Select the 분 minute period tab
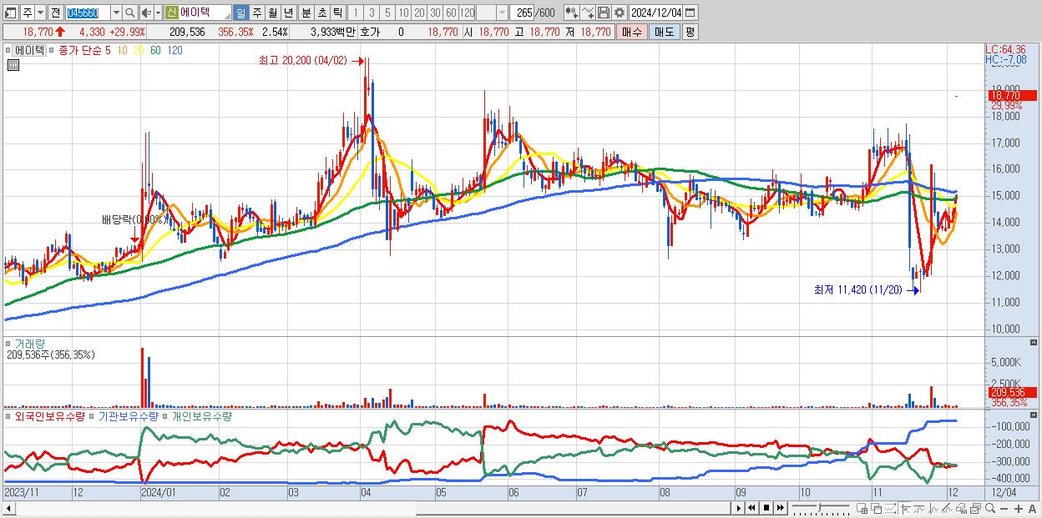The image size is (1042, 518). click(x=306, y=13)
